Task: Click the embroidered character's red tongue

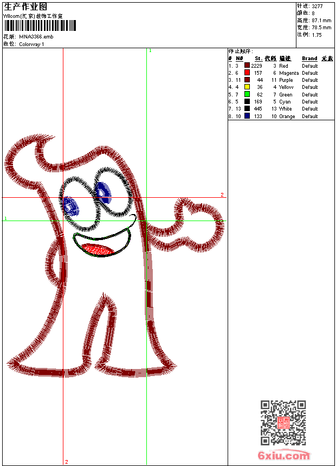Action: pos(98,250)
